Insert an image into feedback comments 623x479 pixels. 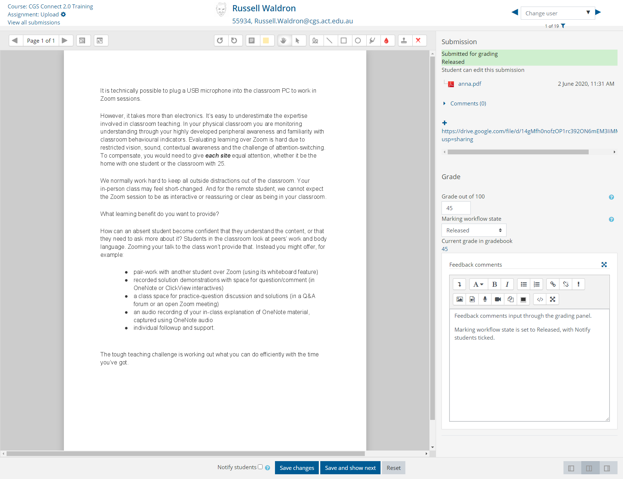point(459,299)
